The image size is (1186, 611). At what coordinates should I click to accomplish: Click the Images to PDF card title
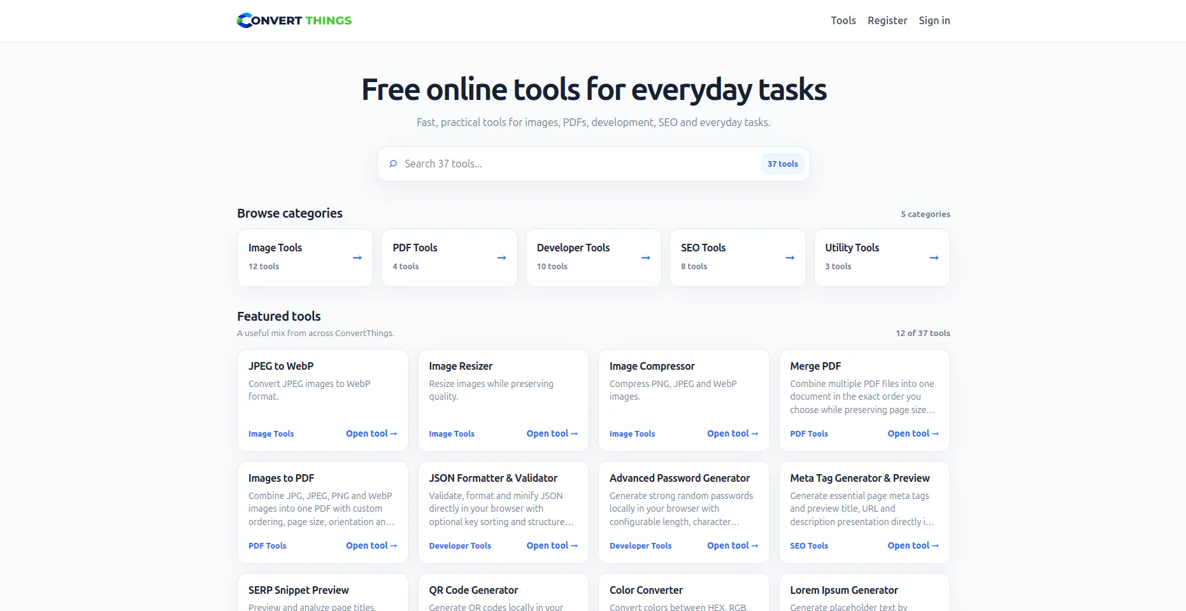(x=282, y=478)
